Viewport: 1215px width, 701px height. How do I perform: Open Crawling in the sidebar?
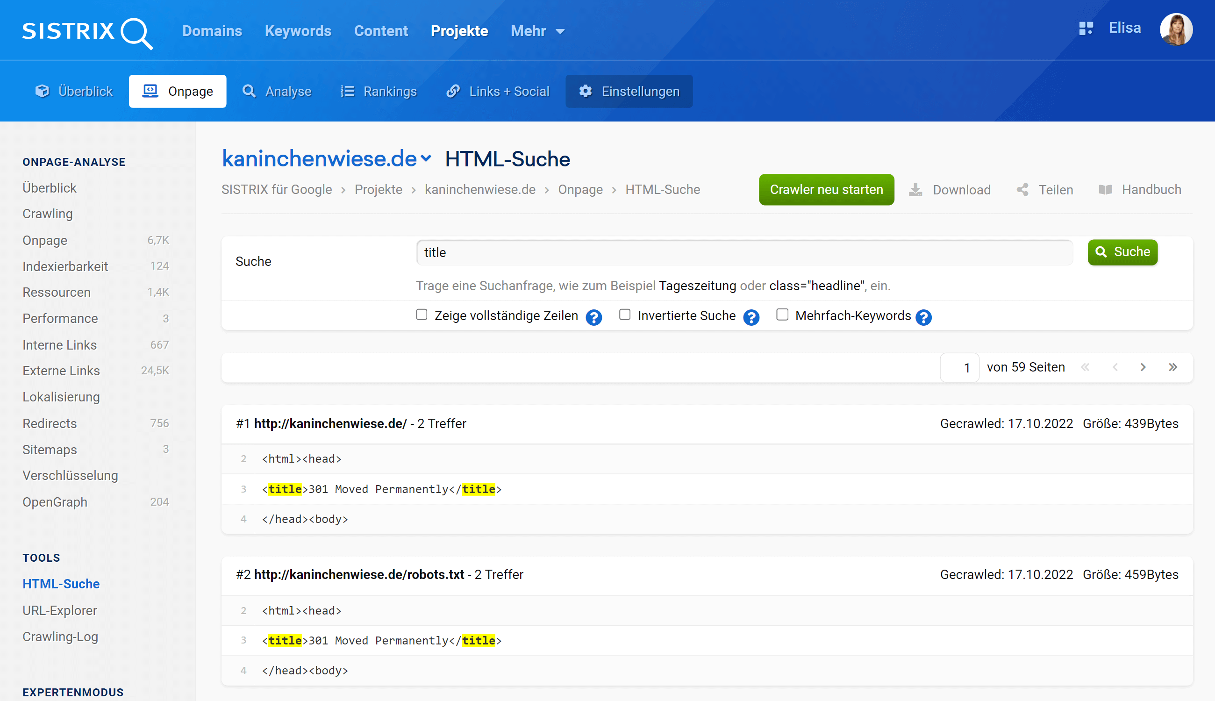(48, 214)
